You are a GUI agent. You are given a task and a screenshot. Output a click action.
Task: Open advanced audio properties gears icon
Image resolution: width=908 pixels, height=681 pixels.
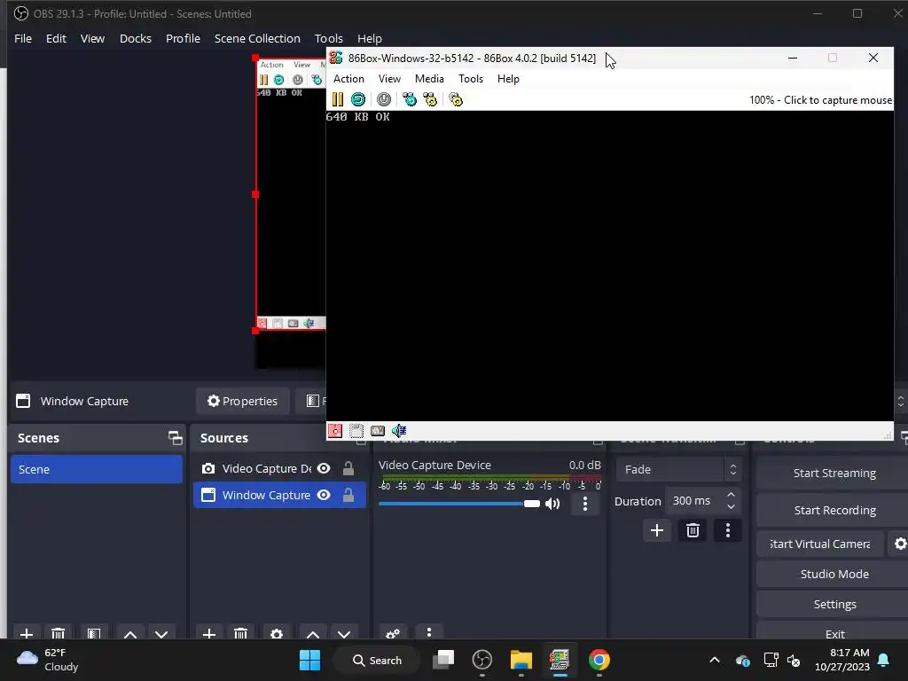point(393,633)
